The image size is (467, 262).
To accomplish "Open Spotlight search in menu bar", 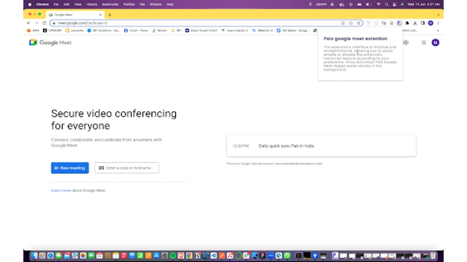I will coord(387,5).
